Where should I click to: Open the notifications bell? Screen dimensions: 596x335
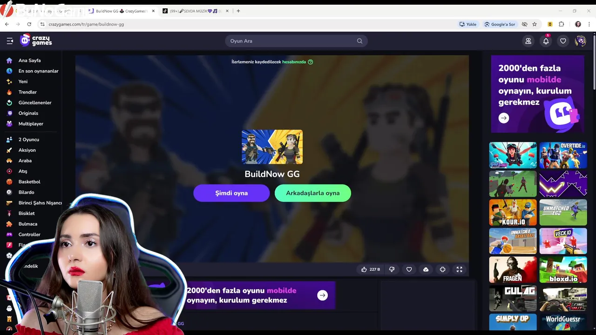pos(546,41)
